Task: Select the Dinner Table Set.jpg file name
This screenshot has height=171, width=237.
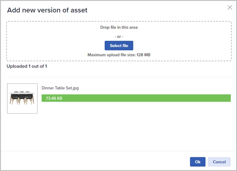Action: (60, 88)
